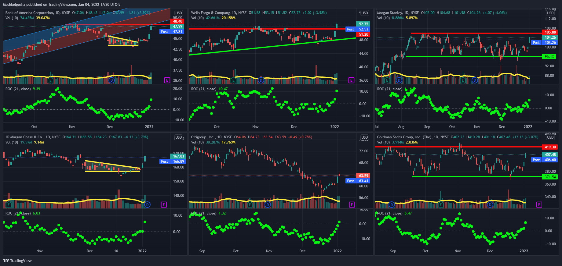Select red resistance line on Wells Fargo chart

click(272, 29)
